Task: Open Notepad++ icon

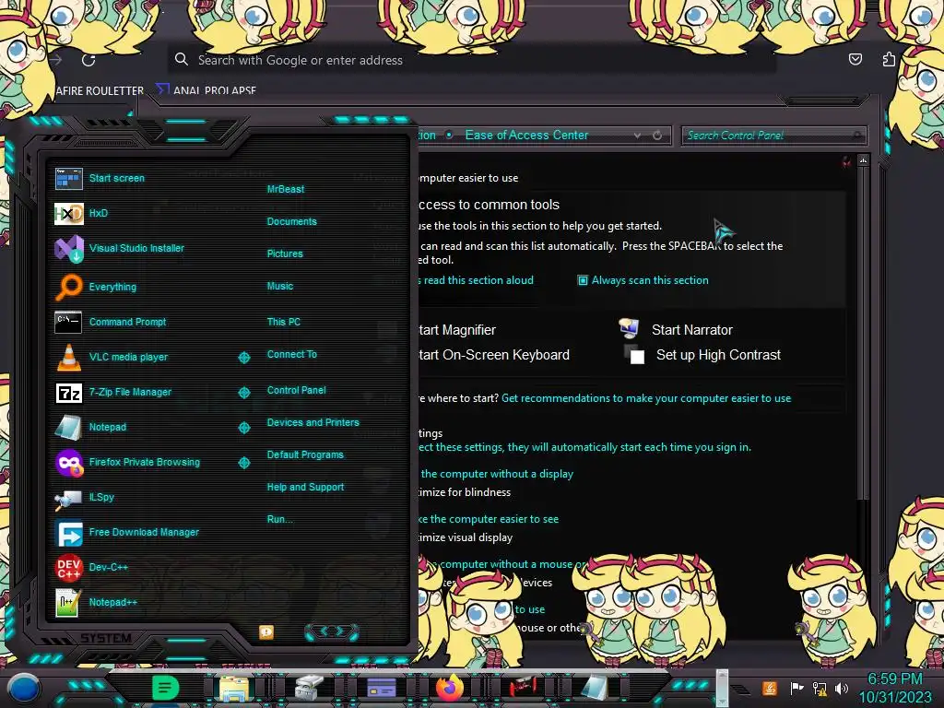Action: point(68,603)
